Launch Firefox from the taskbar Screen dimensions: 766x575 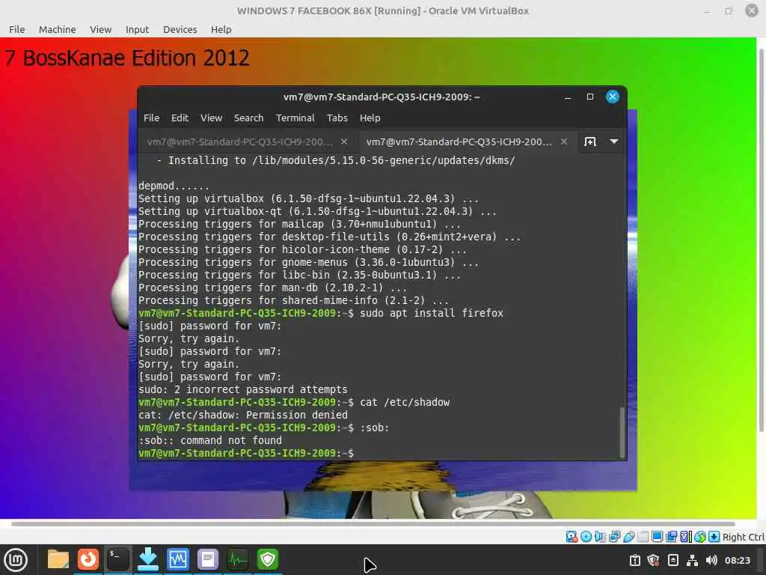[88, 559]
